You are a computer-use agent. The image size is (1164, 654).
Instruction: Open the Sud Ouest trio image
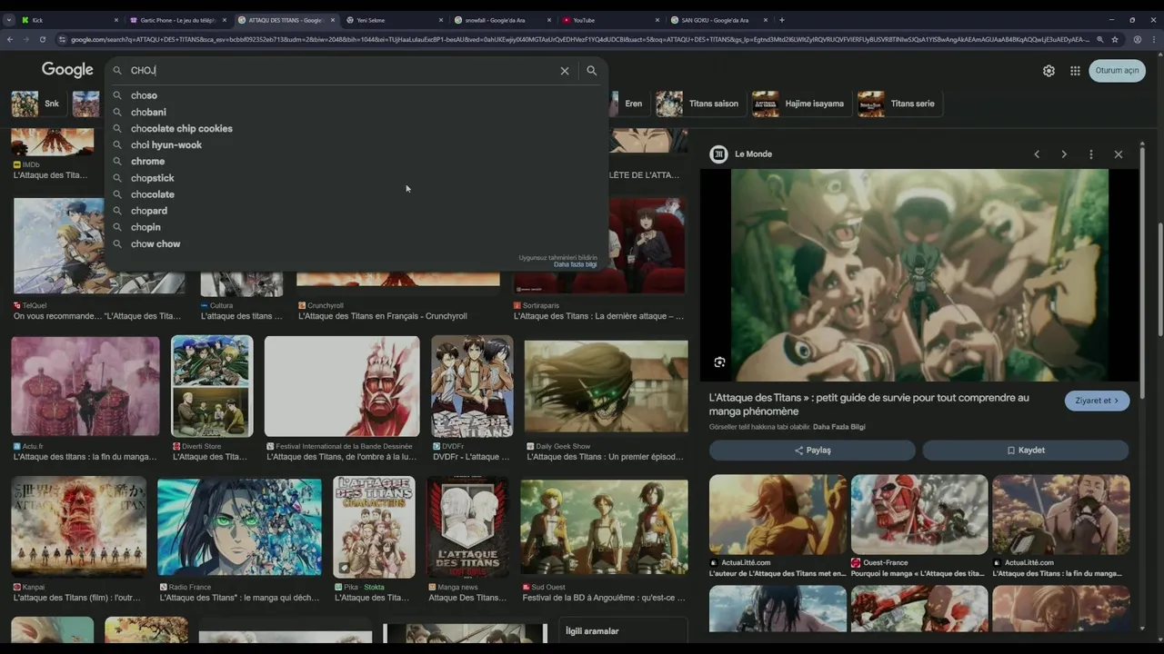point(605,528)
